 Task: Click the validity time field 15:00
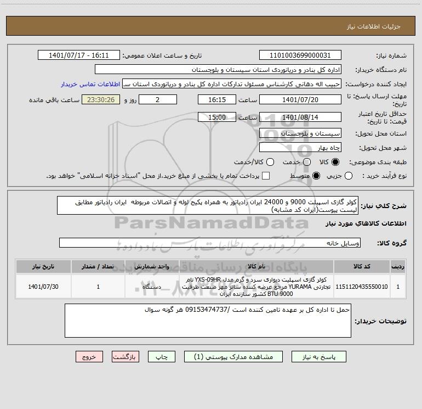click(217, 117)
